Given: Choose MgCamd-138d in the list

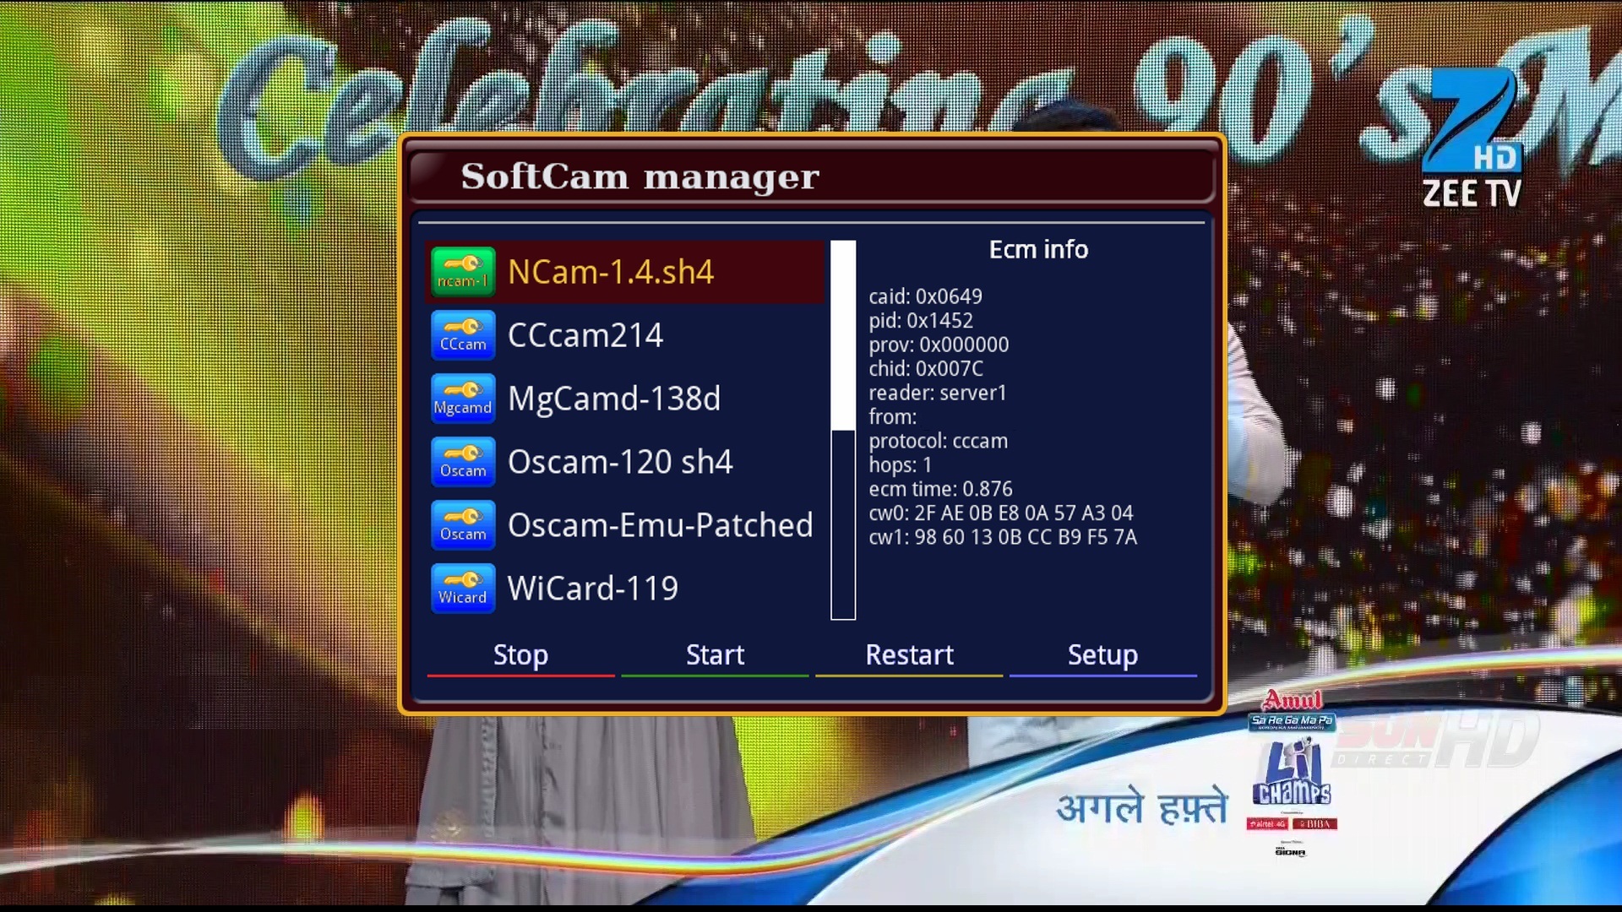Looking at the screenshot, I should pyautogui.click(x=614, y=399).
